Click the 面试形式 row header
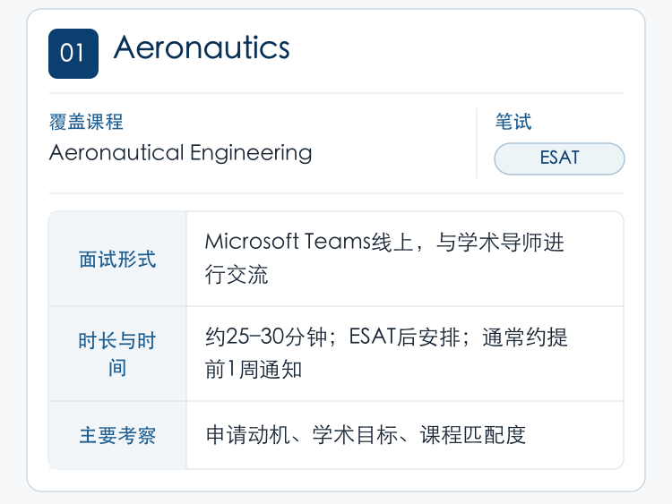This screenshot has width=672, height=504. (117, 259)
